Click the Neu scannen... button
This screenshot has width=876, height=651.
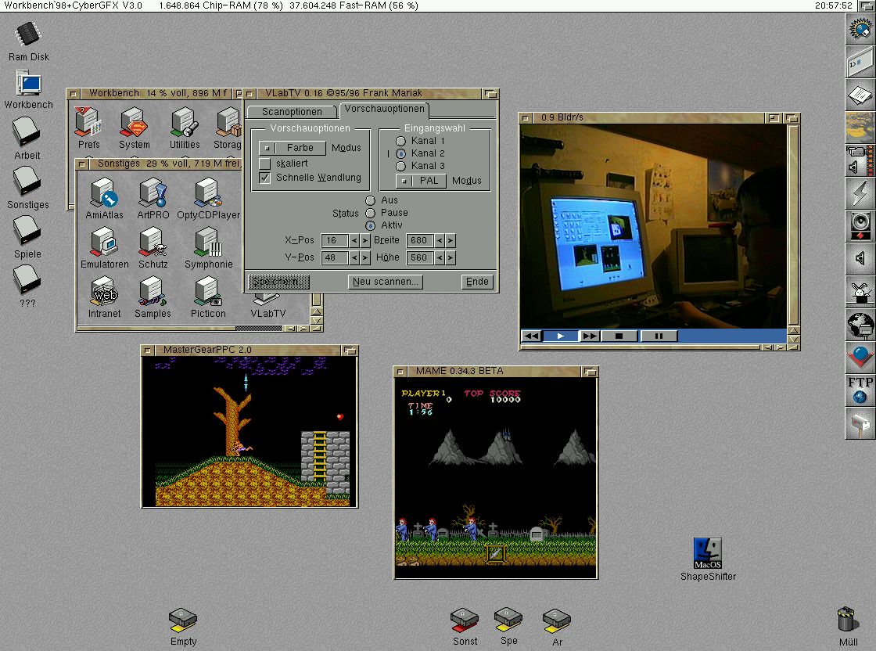coord(386,282)
